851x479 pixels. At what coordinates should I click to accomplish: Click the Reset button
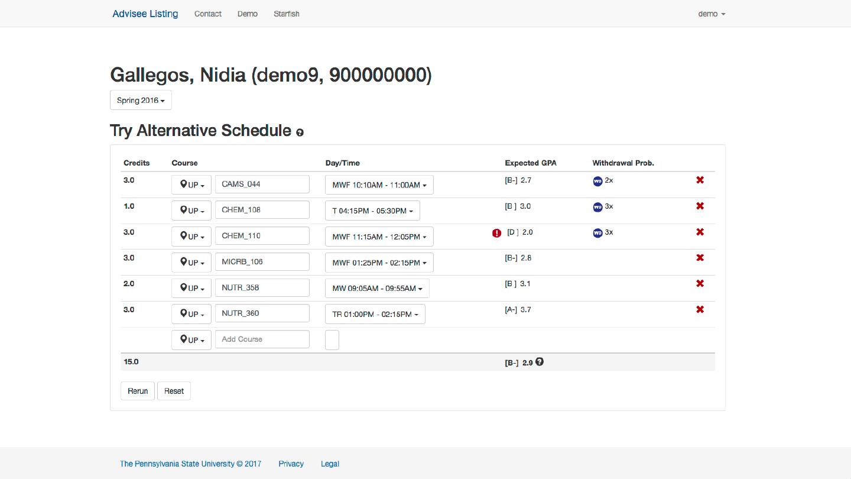174,391
